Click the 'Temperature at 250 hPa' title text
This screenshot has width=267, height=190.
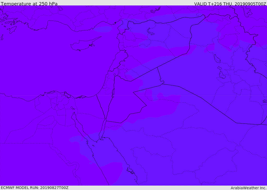point(29,4)
